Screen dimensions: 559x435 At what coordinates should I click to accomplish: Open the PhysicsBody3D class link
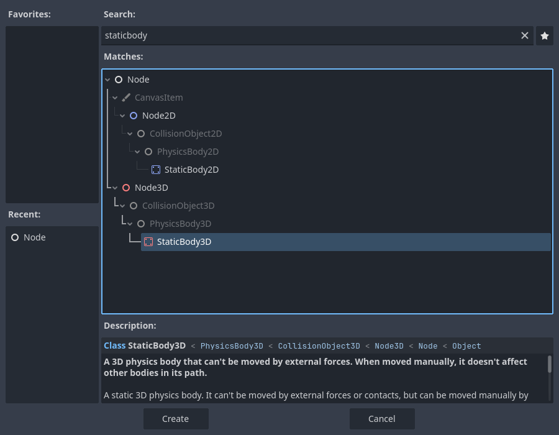click(232, 346)
